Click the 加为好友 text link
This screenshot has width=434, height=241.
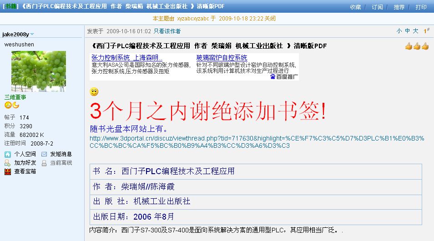coord(25,163)
